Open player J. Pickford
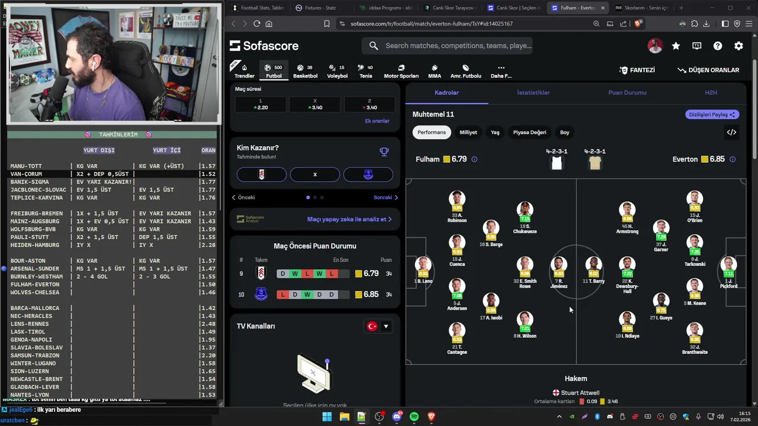Viewport: 758px width, 426px height. [728, 273]
